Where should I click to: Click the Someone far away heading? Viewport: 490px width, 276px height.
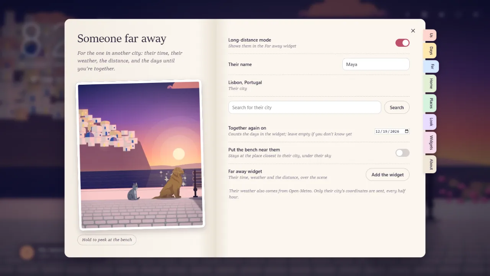(x=122, y=38)
